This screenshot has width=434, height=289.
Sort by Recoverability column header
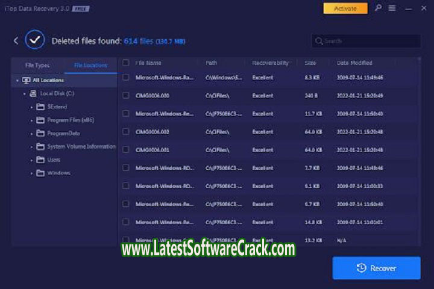271,63
